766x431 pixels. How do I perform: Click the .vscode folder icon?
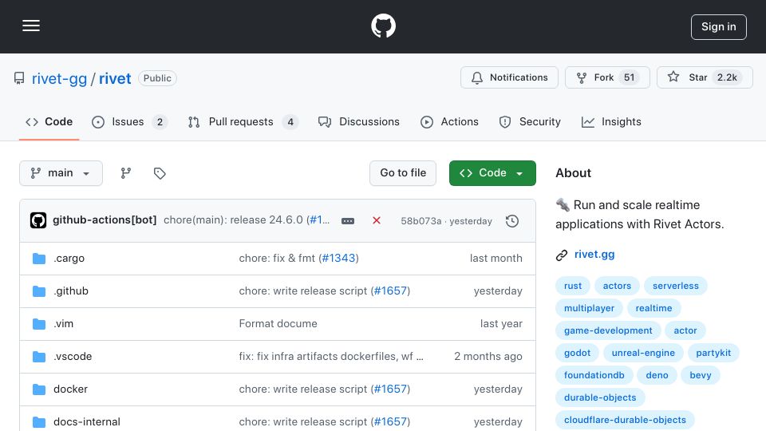[x=39, y=357]
